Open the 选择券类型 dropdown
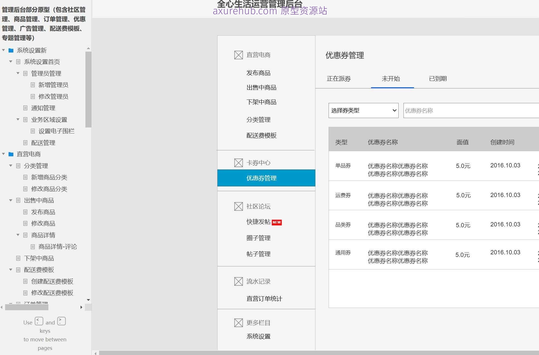539x355 pixels. (363, 110)
